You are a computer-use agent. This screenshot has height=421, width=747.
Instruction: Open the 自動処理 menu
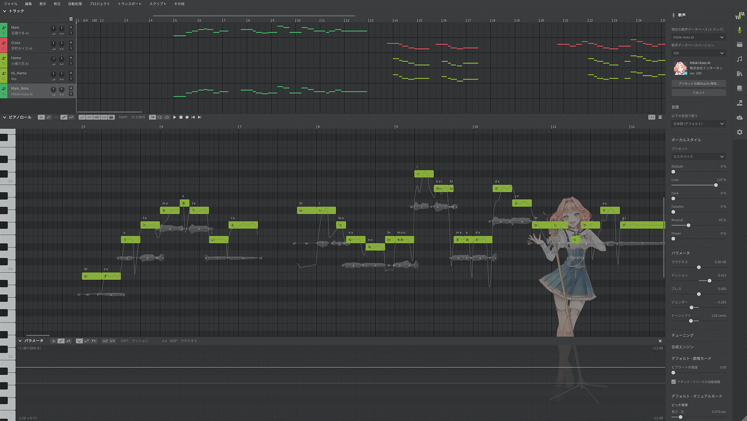tap(75, 4)
